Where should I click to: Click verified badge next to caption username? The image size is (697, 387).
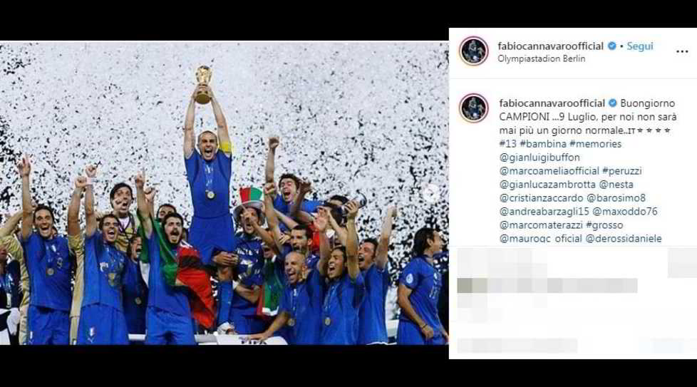612,103
